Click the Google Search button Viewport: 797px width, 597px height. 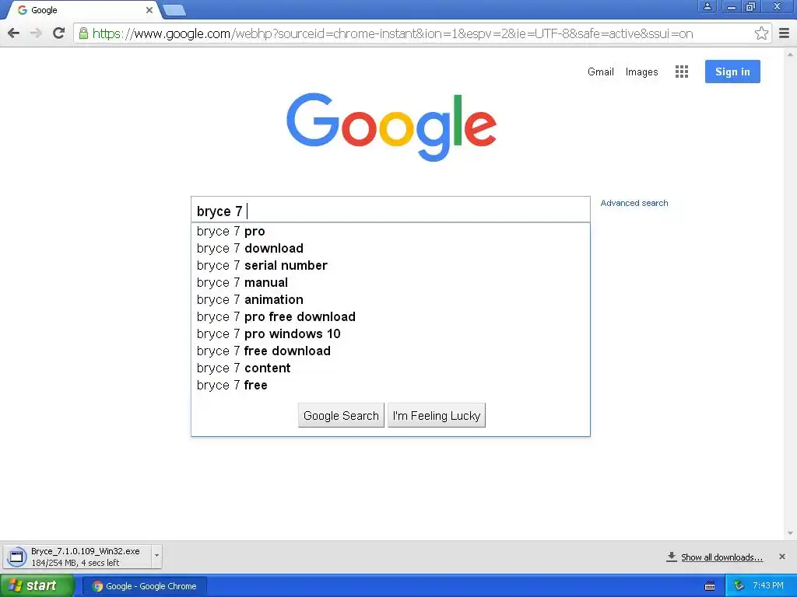pyautogui.click(x=341, y=415)
